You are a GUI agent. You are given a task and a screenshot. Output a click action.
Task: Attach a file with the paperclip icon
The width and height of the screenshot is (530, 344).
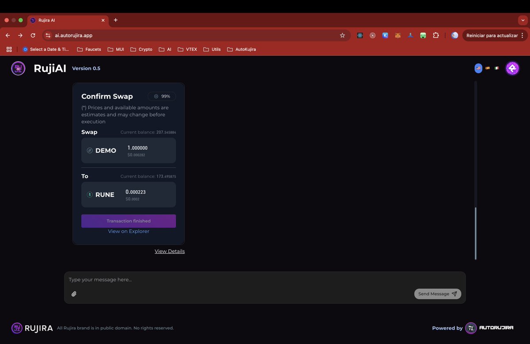click(74, 294)
